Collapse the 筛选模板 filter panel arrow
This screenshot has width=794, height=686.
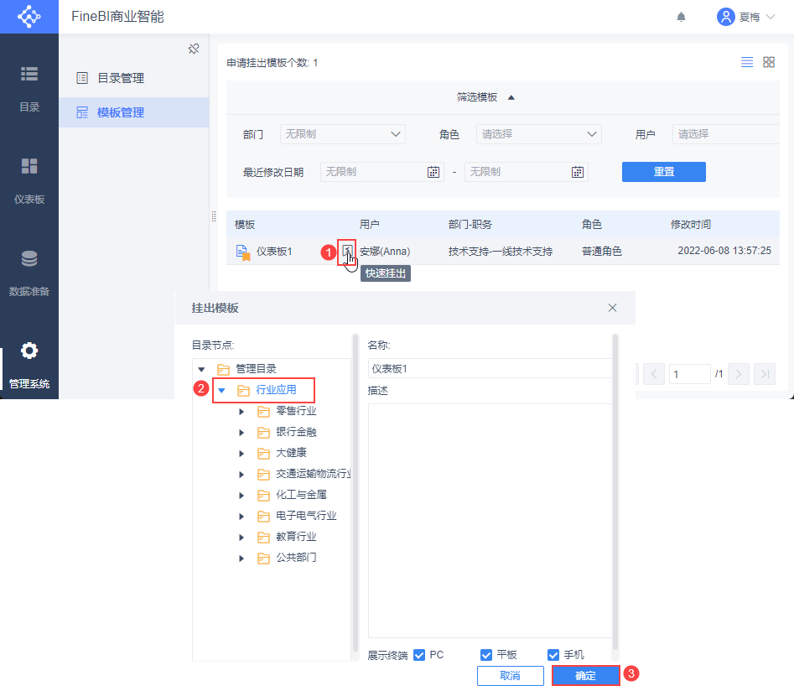click(511, 97)
